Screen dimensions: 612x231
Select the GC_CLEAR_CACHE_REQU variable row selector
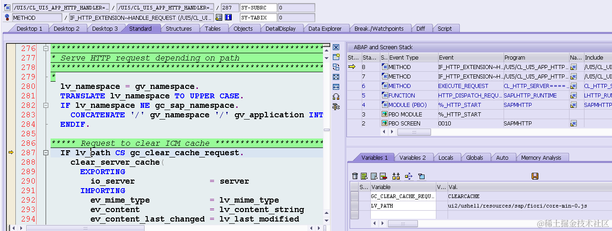click(355, 196)
